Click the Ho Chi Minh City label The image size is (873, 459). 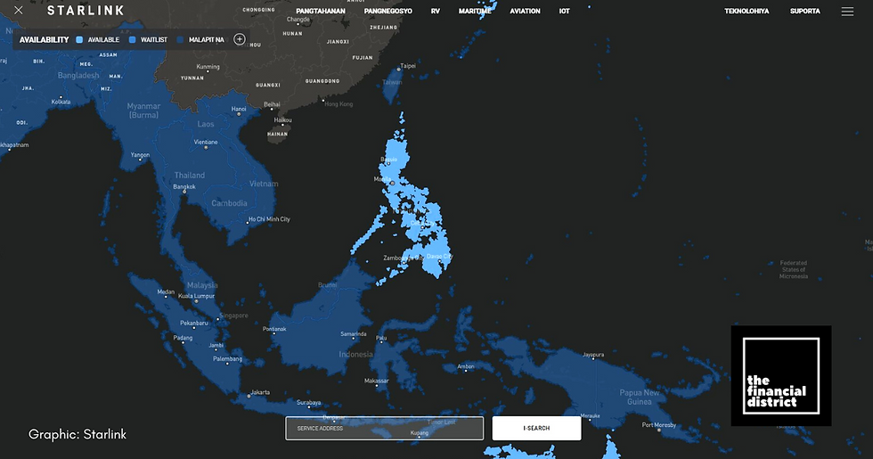point(269,219)
